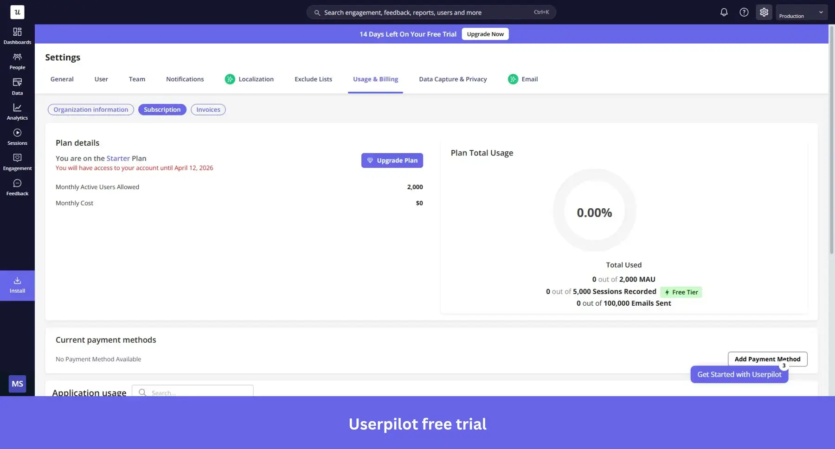Open help using the question mark icon

[x=744, y=12]
